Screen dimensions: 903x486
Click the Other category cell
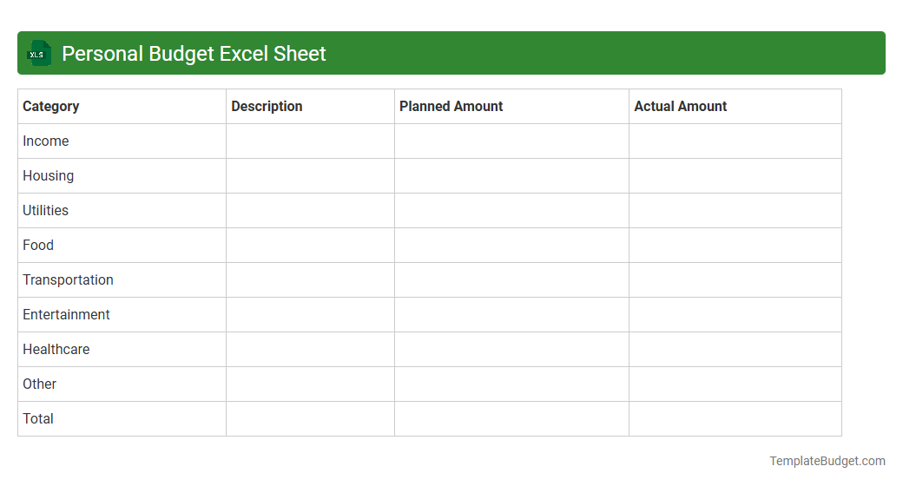click(122, 384)
